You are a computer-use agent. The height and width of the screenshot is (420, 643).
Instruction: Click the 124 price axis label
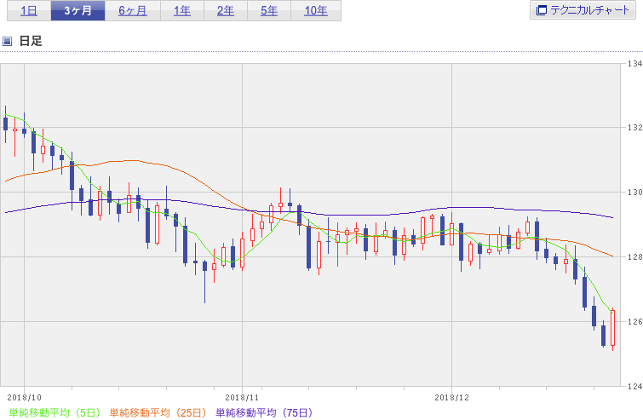coord(634,386)
